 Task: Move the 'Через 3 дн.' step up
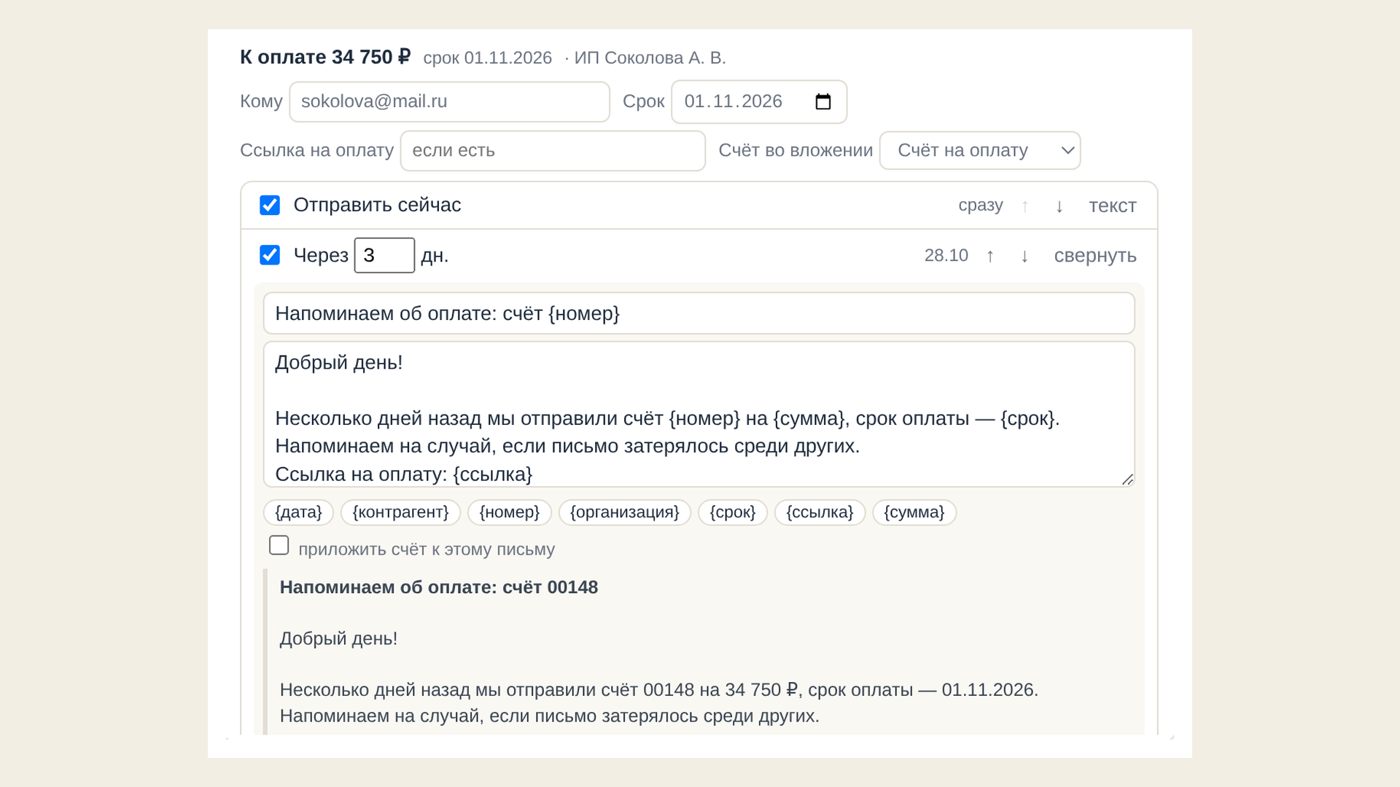(x=990, y=256)
